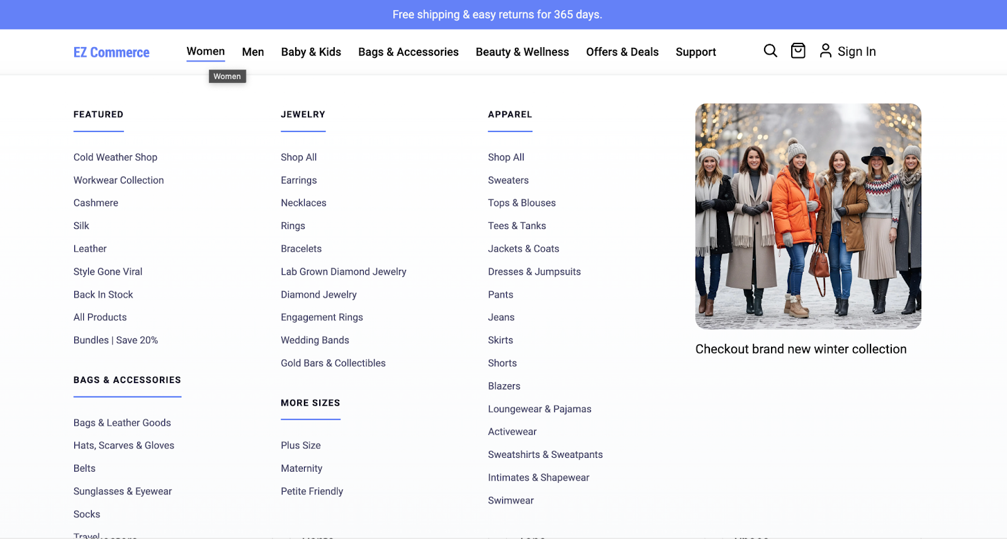Select Cold Weather Shop link
The image size is (1007, 539).
pos(115,157)
